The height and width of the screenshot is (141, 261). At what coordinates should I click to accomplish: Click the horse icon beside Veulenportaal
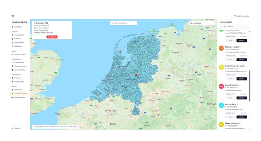pyautogui.click(x=12, y=35)
